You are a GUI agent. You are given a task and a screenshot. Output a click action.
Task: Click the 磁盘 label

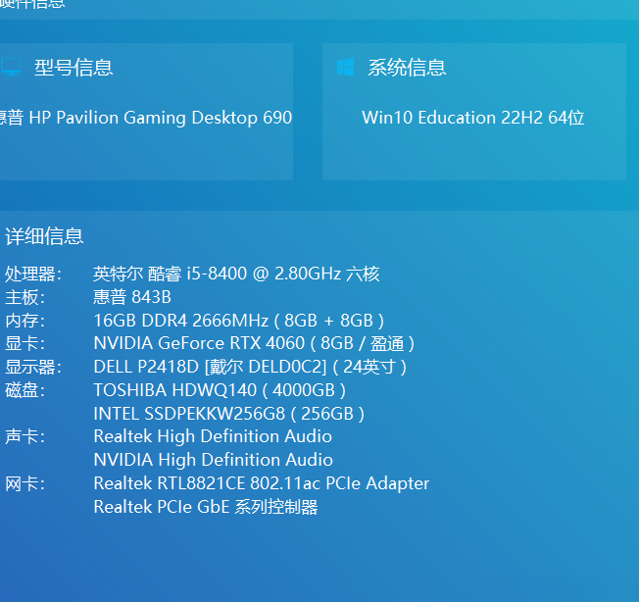[25, 390]
